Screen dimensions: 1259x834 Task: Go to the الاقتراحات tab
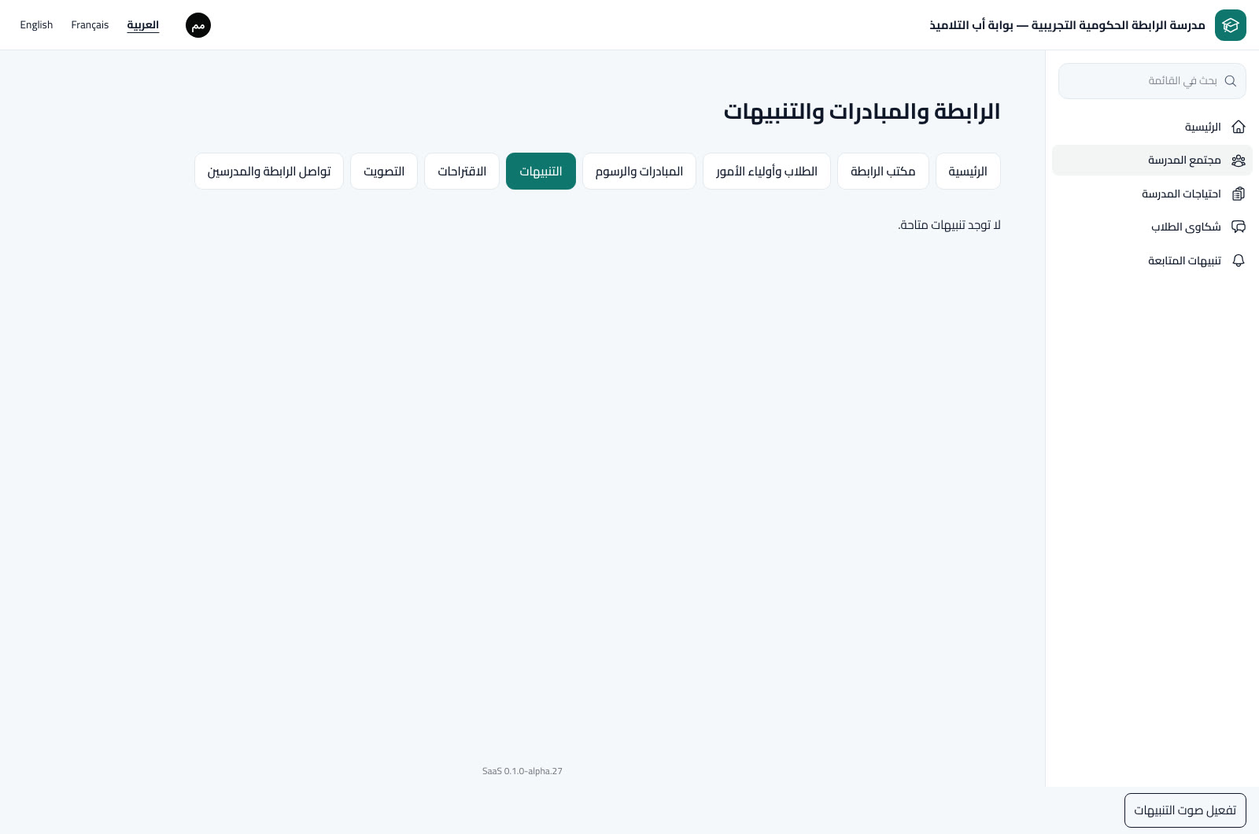click(x=462, y=171)
